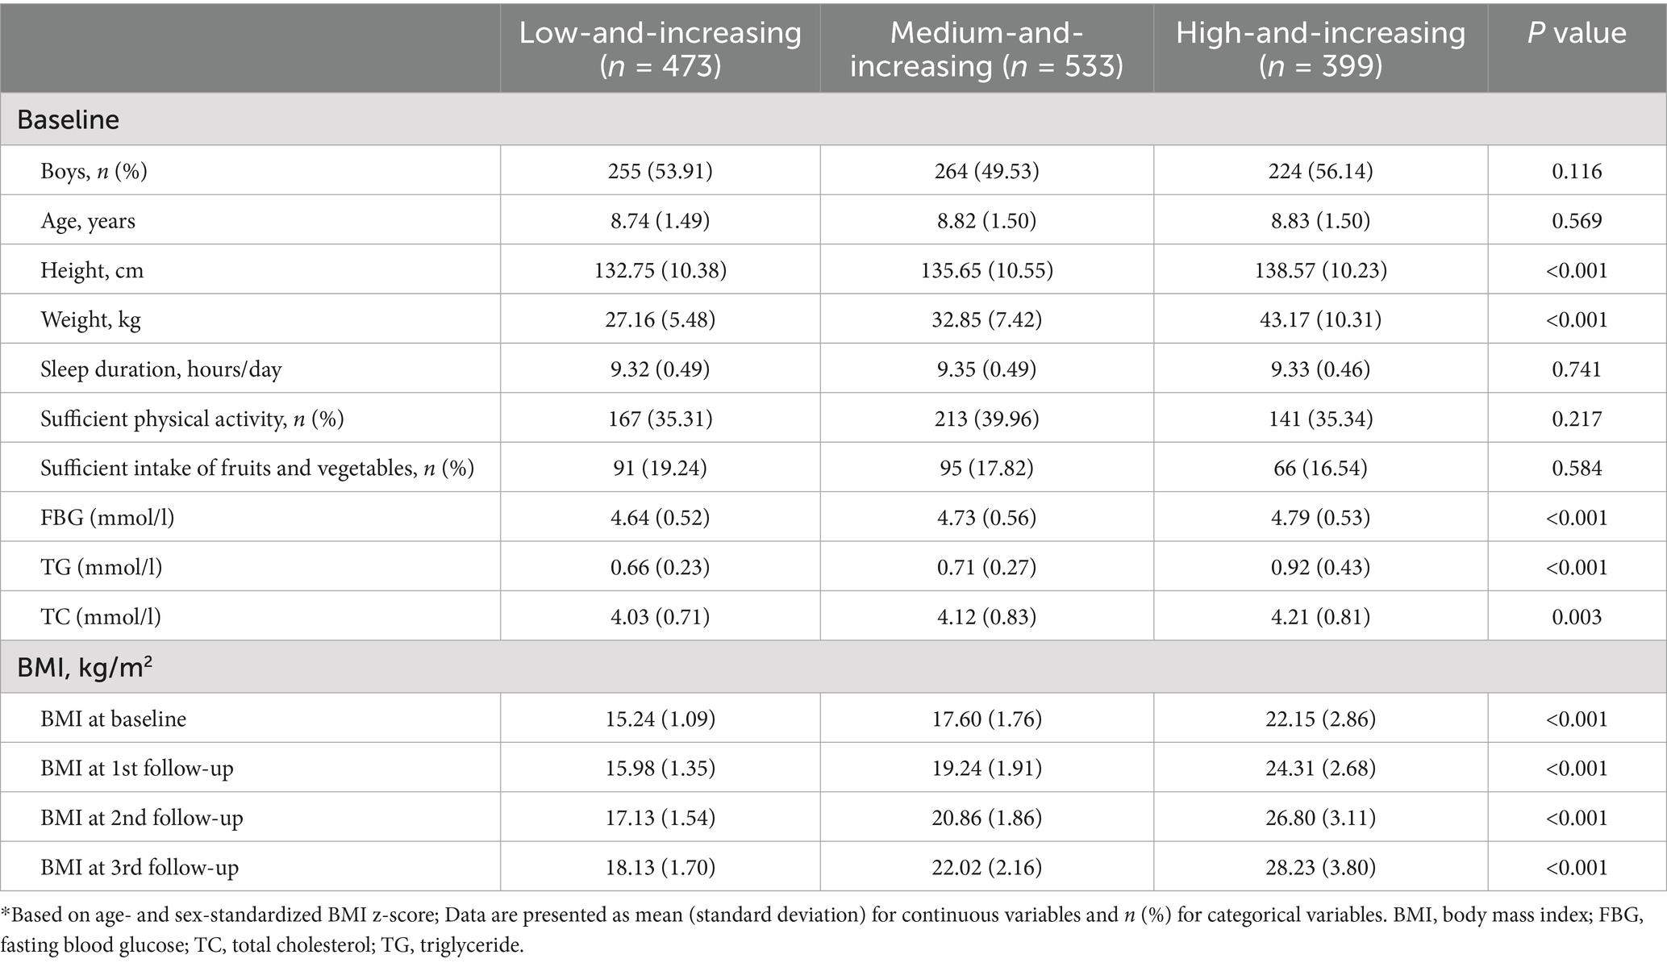Click the Boys, n (%) row label

click(x=94, y=171)
